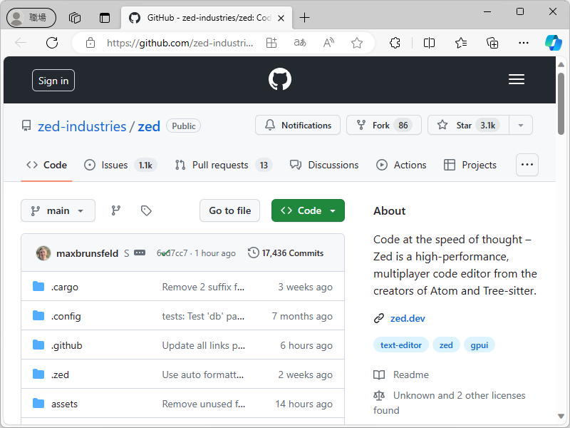Viewport: 570px width, 428px height.
Task: Expand the Star button options arrow
Action: click(521, 125)
